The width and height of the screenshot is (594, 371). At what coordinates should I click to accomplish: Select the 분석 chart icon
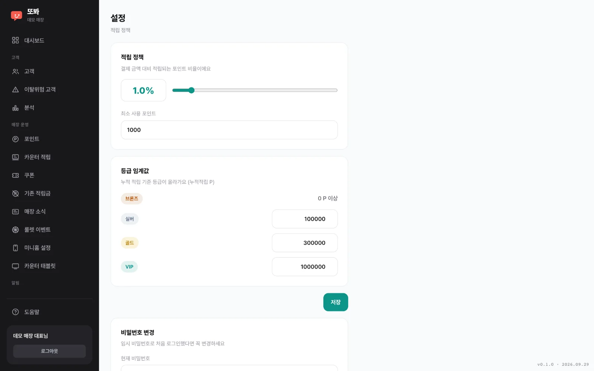15,108
